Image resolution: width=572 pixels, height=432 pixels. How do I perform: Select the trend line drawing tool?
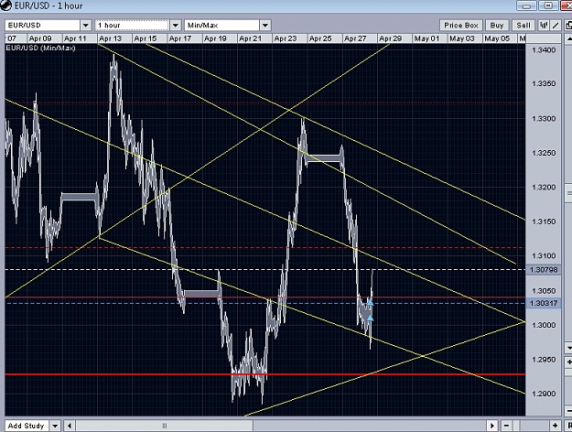click(x=556, y=26)
